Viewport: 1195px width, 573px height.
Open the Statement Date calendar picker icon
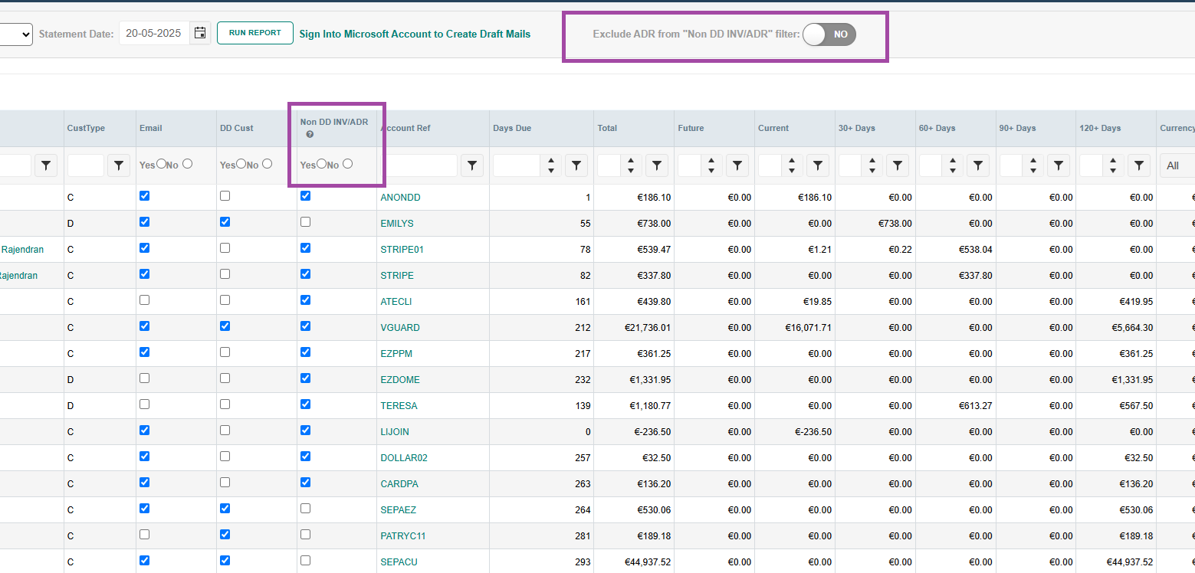200,33
